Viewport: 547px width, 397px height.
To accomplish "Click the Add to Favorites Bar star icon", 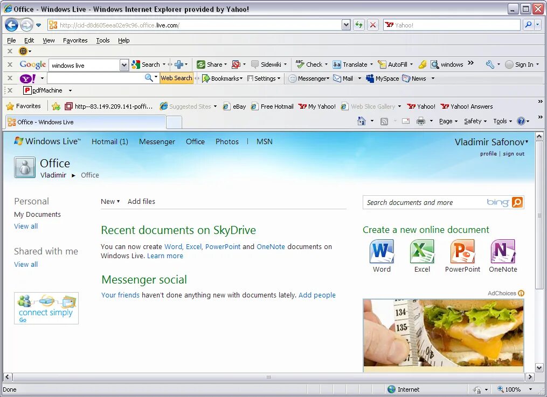I will [x=56, y=106].
